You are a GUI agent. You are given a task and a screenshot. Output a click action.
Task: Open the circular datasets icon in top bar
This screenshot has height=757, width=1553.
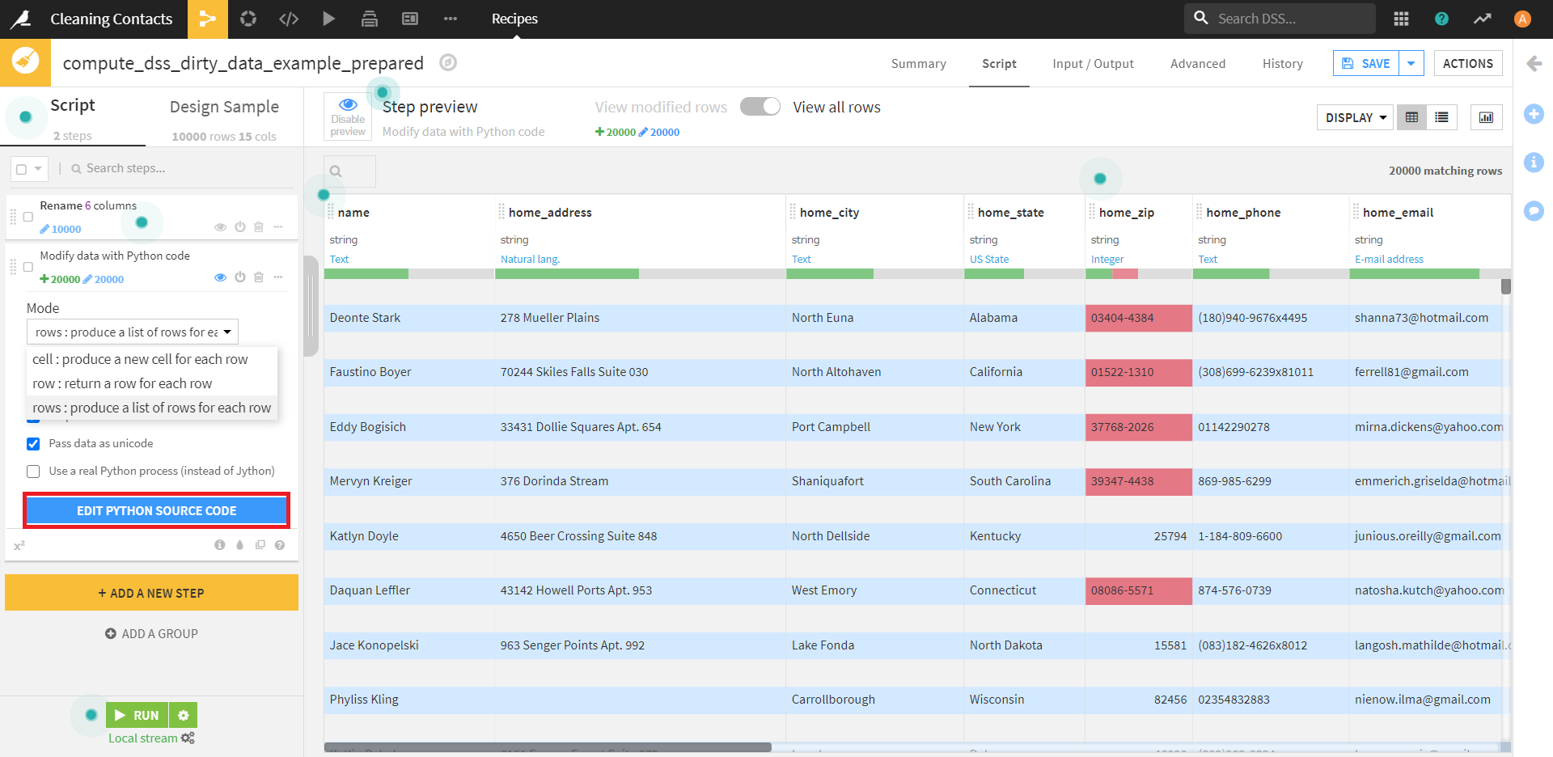[x=248, y=19]
